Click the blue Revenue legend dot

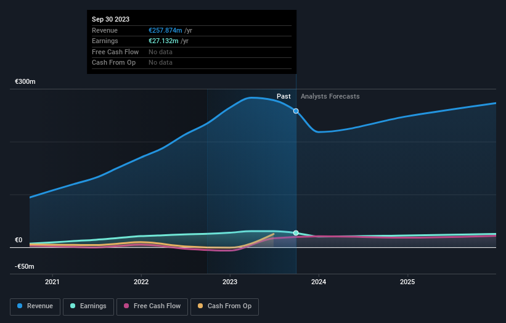(20, 306)
